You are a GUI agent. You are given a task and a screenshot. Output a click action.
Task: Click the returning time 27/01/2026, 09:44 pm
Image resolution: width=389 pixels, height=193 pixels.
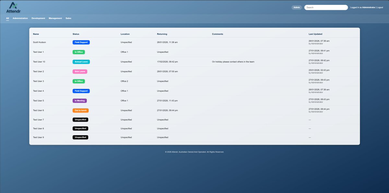[x=167, y=110]
